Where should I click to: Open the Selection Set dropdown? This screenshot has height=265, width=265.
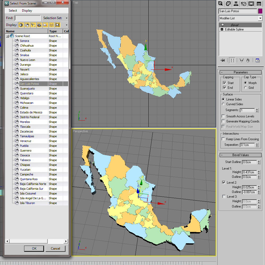[67, 18]
